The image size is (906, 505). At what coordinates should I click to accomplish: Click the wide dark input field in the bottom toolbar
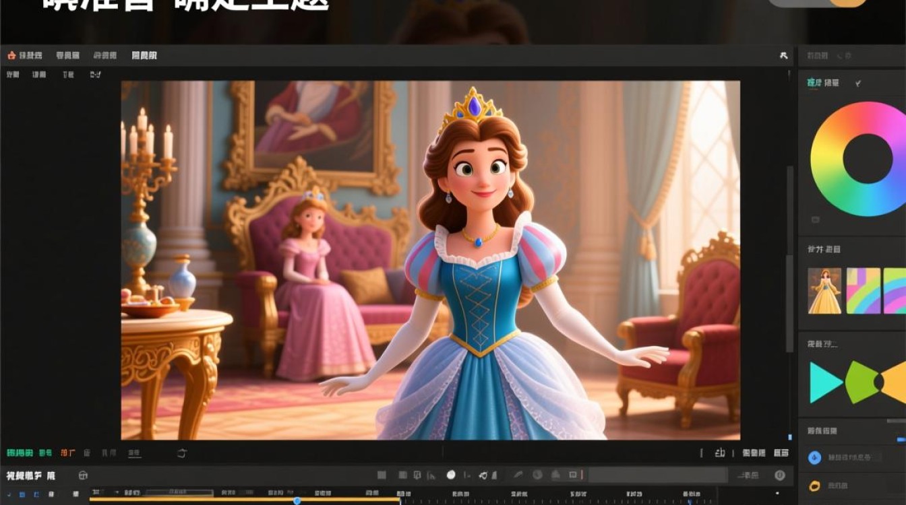point(658,475)
